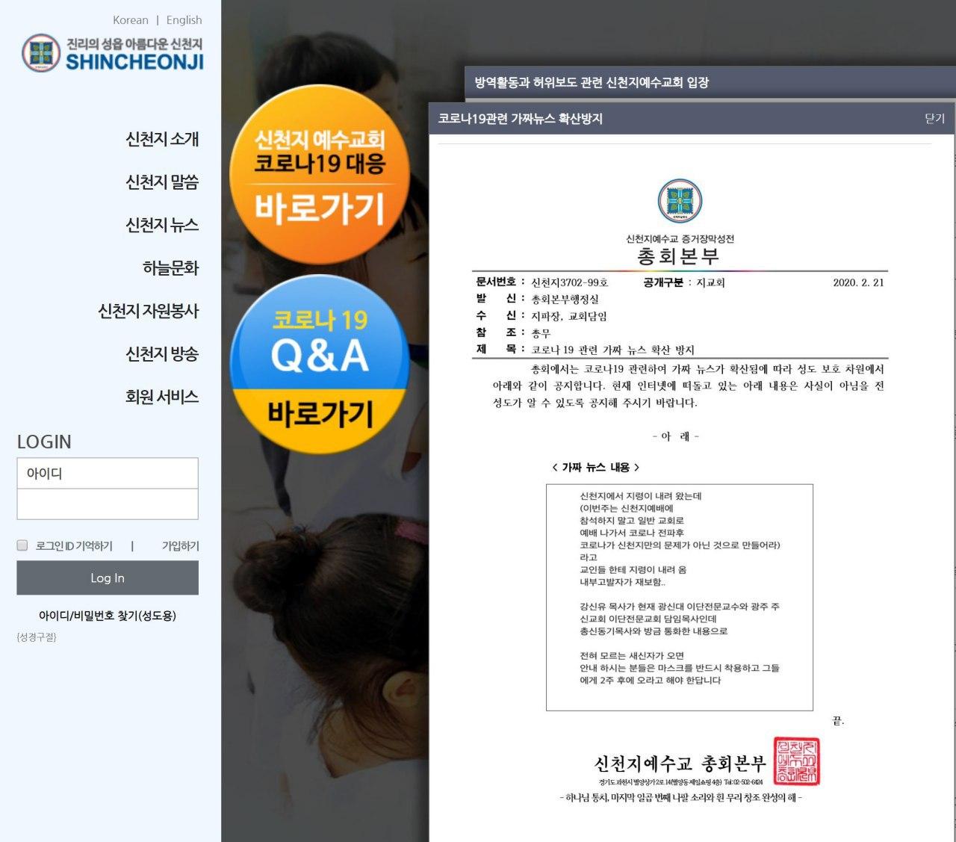956x842 pixels.
Task: Click the 공개구분 지교회 text
Action: [683, 282]
